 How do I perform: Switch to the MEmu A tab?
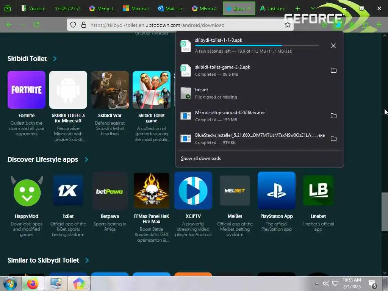tap(204, 8)
